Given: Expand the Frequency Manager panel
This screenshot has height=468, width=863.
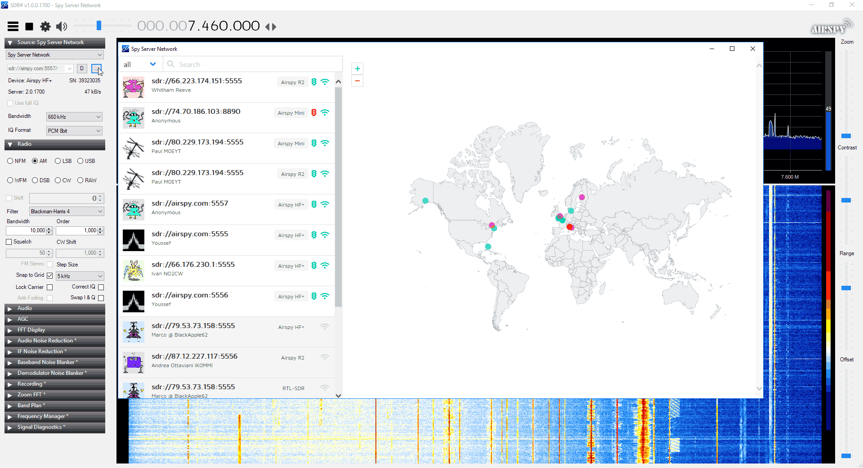Looking at the screenshot, I should pyautogui.click(x=55, y=417).
